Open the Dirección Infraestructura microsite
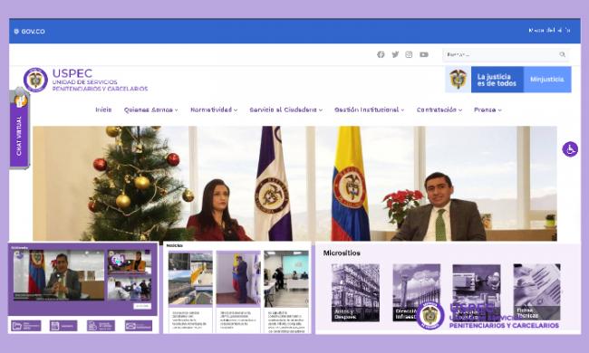This screenshot has width=589, height=353. pyautogui.click(x=416, y=292)
